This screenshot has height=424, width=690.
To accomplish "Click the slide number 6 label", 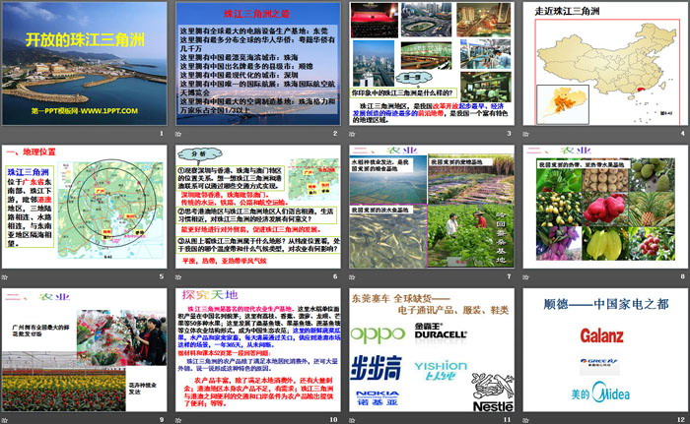I will [x=335, y=276].
